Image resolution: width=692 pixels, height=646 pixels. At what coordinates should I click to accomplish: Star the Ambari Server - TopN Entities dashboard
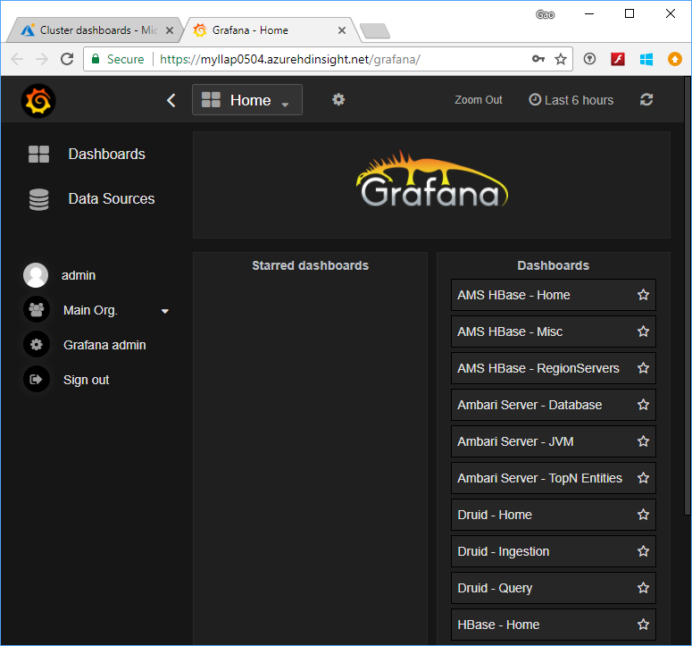coord(644,478)
